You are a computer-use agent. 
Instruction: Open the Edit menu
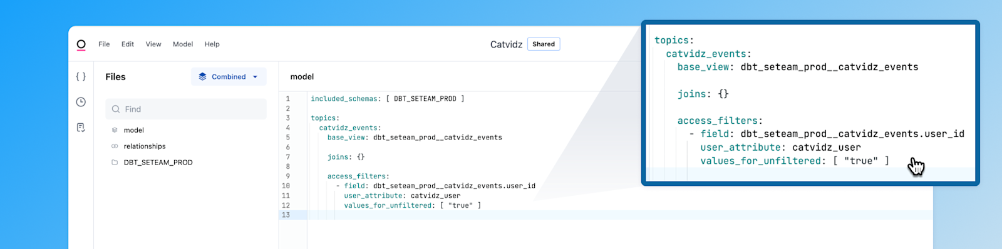point(128,44)
